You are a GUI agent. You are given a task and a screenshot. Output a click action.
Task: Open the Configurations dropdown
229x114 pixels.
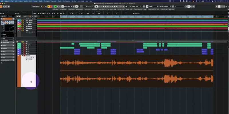pos(37,6)
